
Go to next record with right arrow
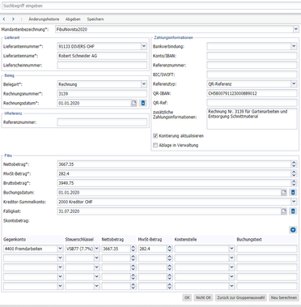pyautogui.click(x=13, y=19)
